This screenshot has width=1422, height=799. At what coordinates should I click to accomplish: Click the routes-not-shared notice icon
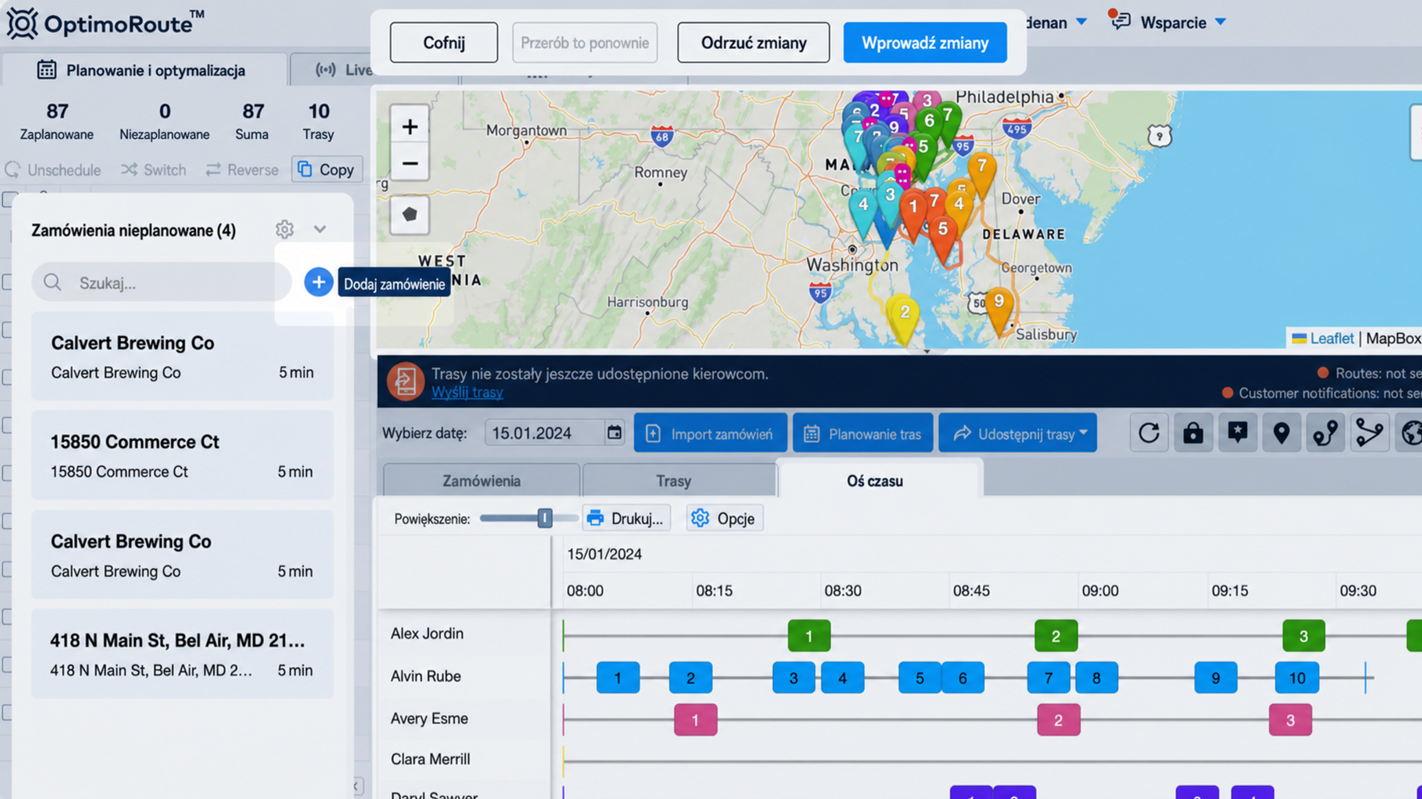point(405,381)
